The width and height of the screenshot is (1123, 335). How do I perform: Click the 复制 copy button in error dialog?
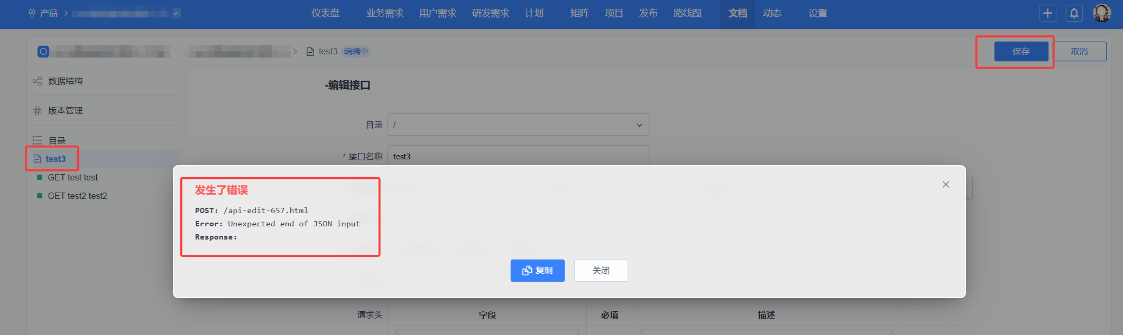(x=538, y=271)
